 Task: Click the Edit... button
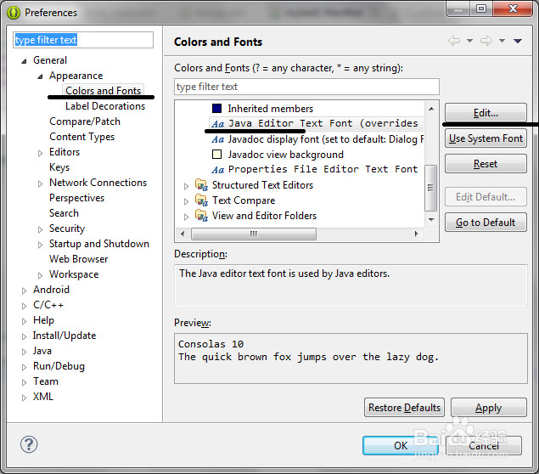[x=486, y=112]
